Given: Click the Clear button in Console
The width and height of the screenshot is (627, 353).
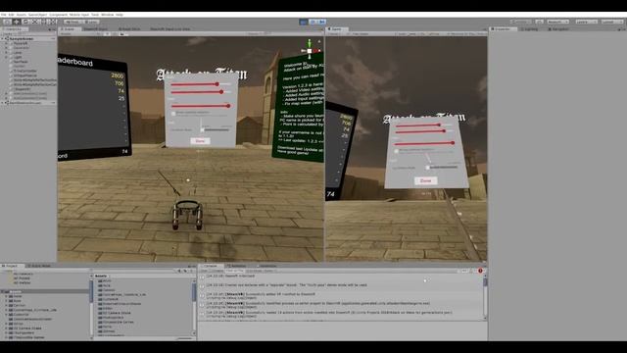Looking at the screenshot, I should [x=204, y=271].
